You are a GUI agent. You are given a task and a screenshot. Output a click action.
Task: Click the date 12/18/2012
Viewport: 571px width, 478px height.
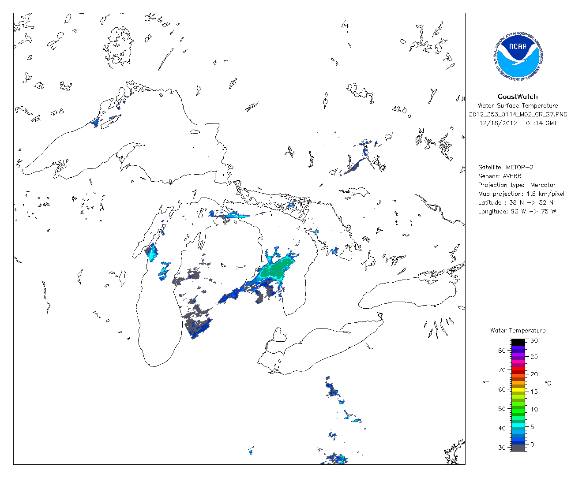point(498,123)
